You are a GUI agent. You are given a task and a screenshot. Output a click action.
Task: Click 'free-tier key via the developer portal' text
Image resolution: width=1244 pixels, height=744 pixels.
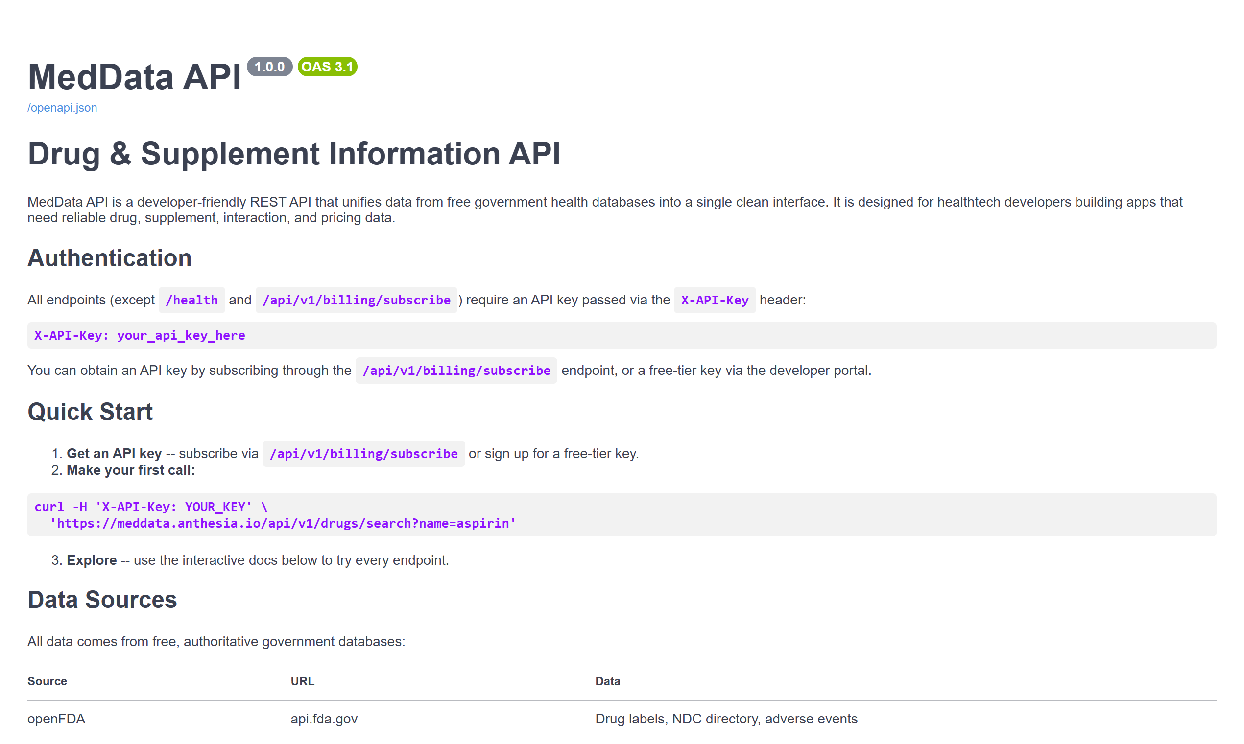(x=760, y=371)
